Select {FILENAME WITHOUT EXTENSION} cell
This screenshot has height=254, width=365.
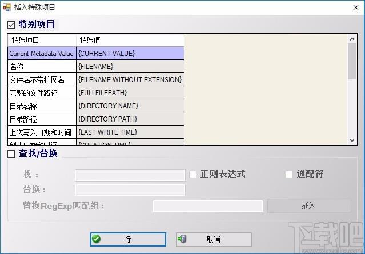[x=130, y=79]
